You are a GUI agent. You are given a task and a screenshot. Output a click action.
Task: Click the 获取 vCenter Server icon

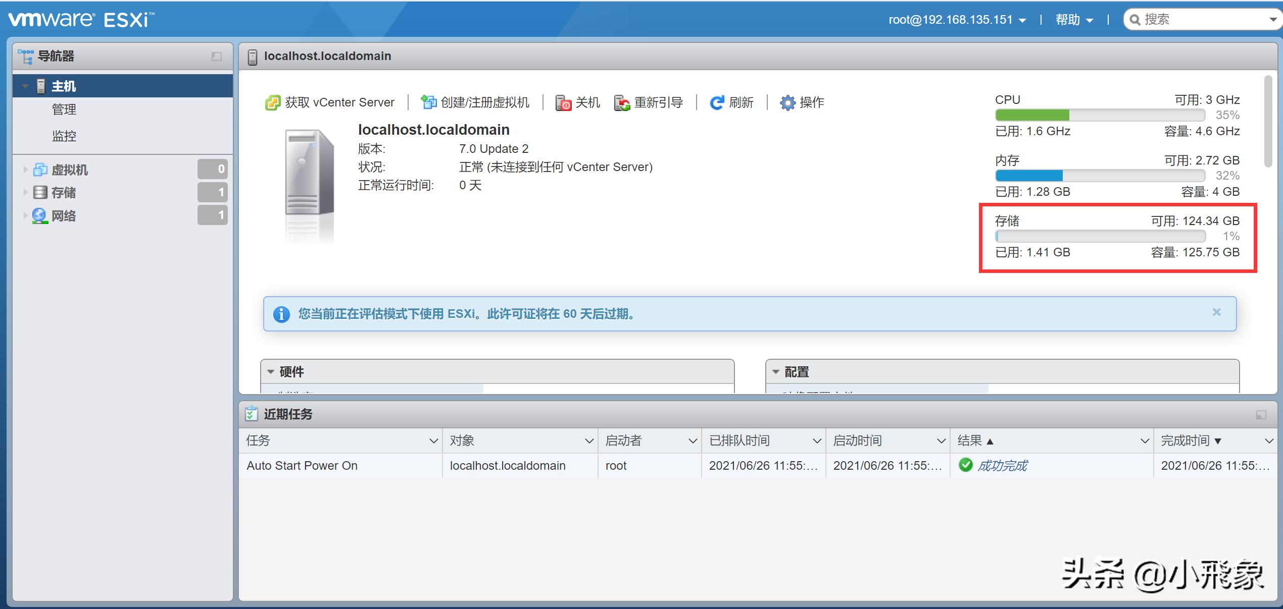[x=273, y=102]
